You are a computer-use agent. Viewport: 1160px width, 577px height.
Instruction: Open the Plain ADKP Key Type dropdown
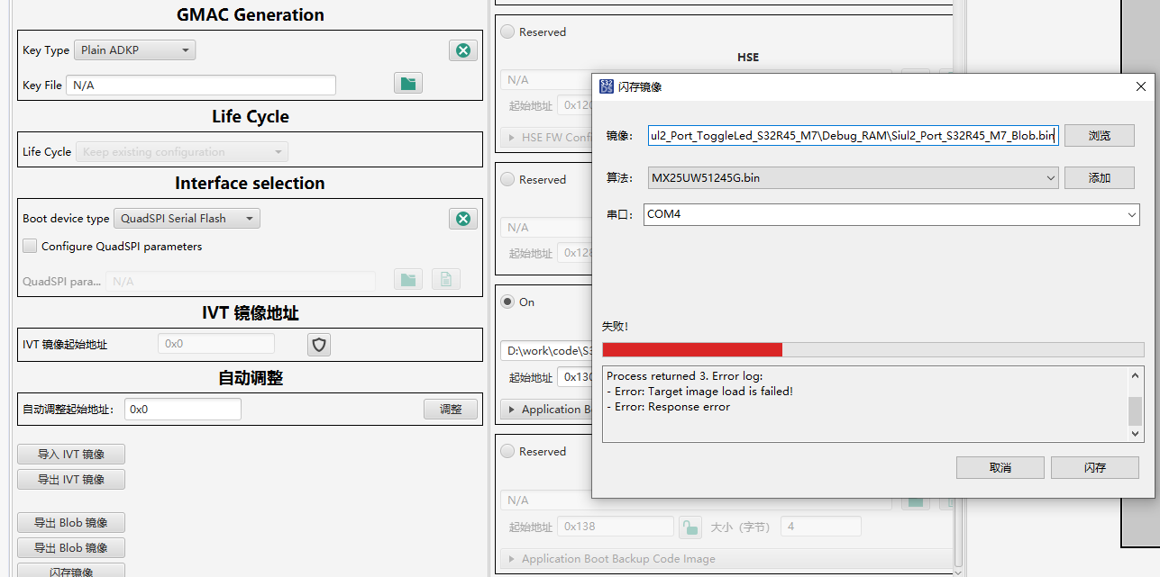click(x=134, y=50)
